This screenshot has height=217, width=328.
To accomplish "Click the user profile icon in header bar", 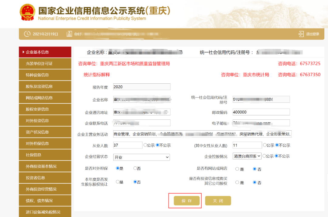I will tap(69, 34).
